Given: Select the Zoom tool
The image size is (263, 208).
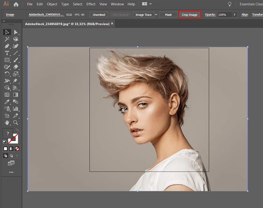Looking at the screenshot, I should click(x=16, y=123).
